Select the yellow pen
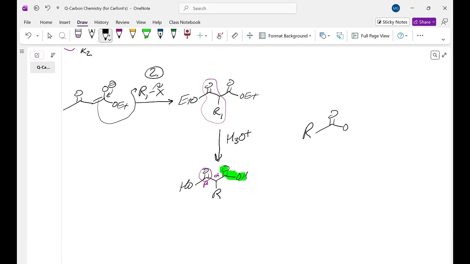This screenshot has height=264, width=470. click(x=133, y=34)
